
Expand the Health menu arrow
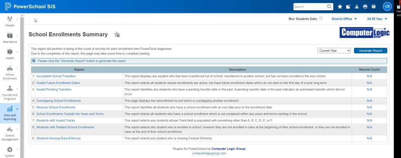17,52
